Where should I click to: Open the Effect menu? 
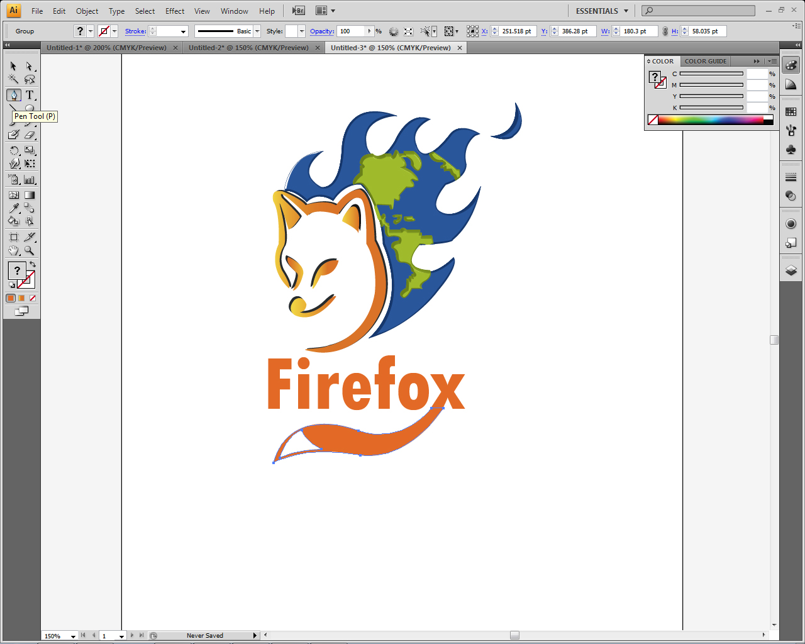pyautogui.click(x=174, y=11)
